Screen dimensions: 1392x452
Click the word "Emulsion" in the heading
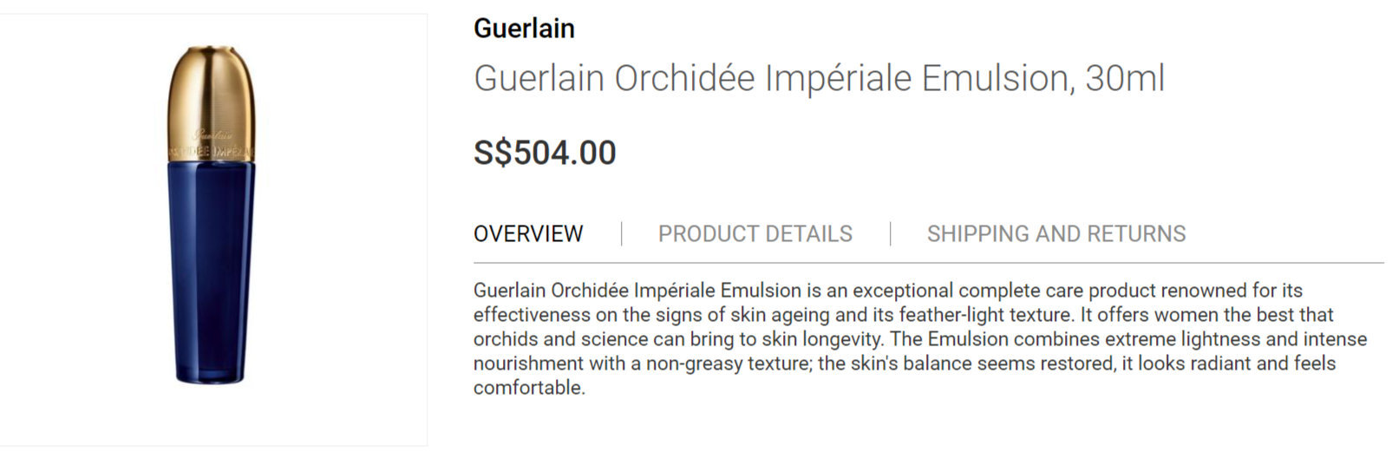tap(992, 78)
